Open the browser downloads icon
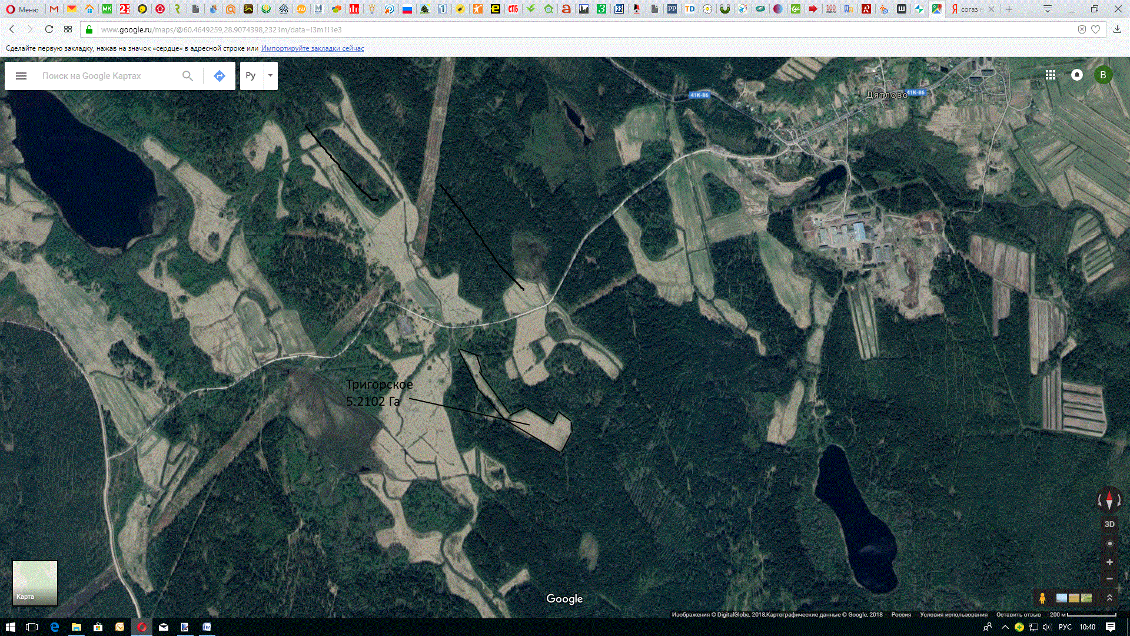 pos(1117,29)
